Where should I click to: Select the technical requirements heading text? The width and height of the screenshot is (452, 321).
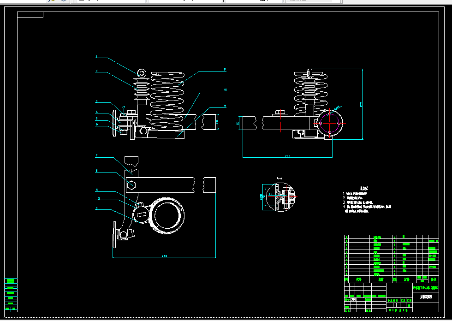[x=364, y=189]
